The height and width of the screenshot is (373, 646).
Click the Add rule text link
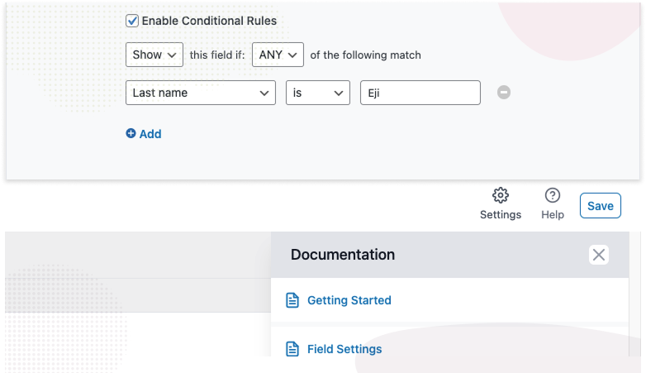150,134
